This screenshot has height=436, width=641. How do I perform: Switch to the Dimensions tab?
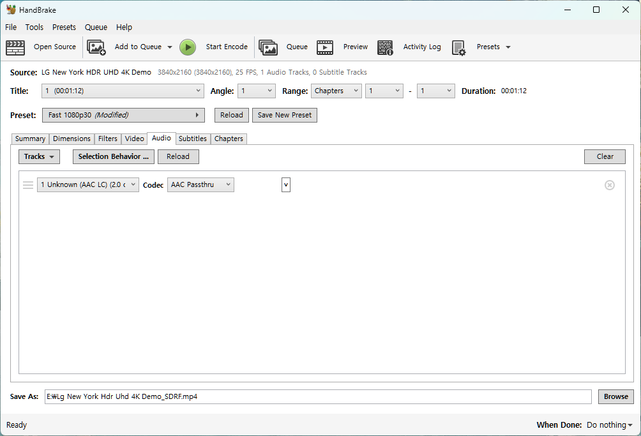click(72, 139)
